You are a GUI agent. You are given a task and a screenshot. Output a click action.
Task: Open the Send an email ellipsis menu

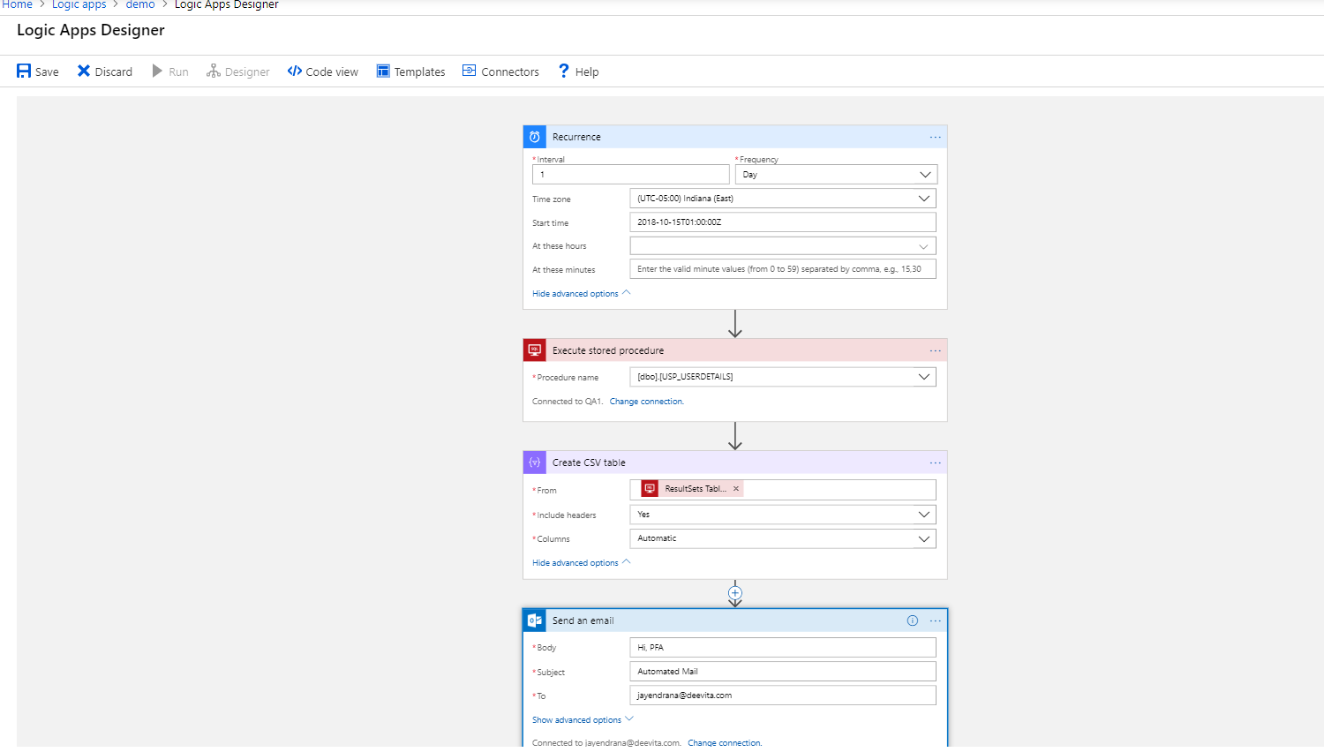click(x=936, y=620)
